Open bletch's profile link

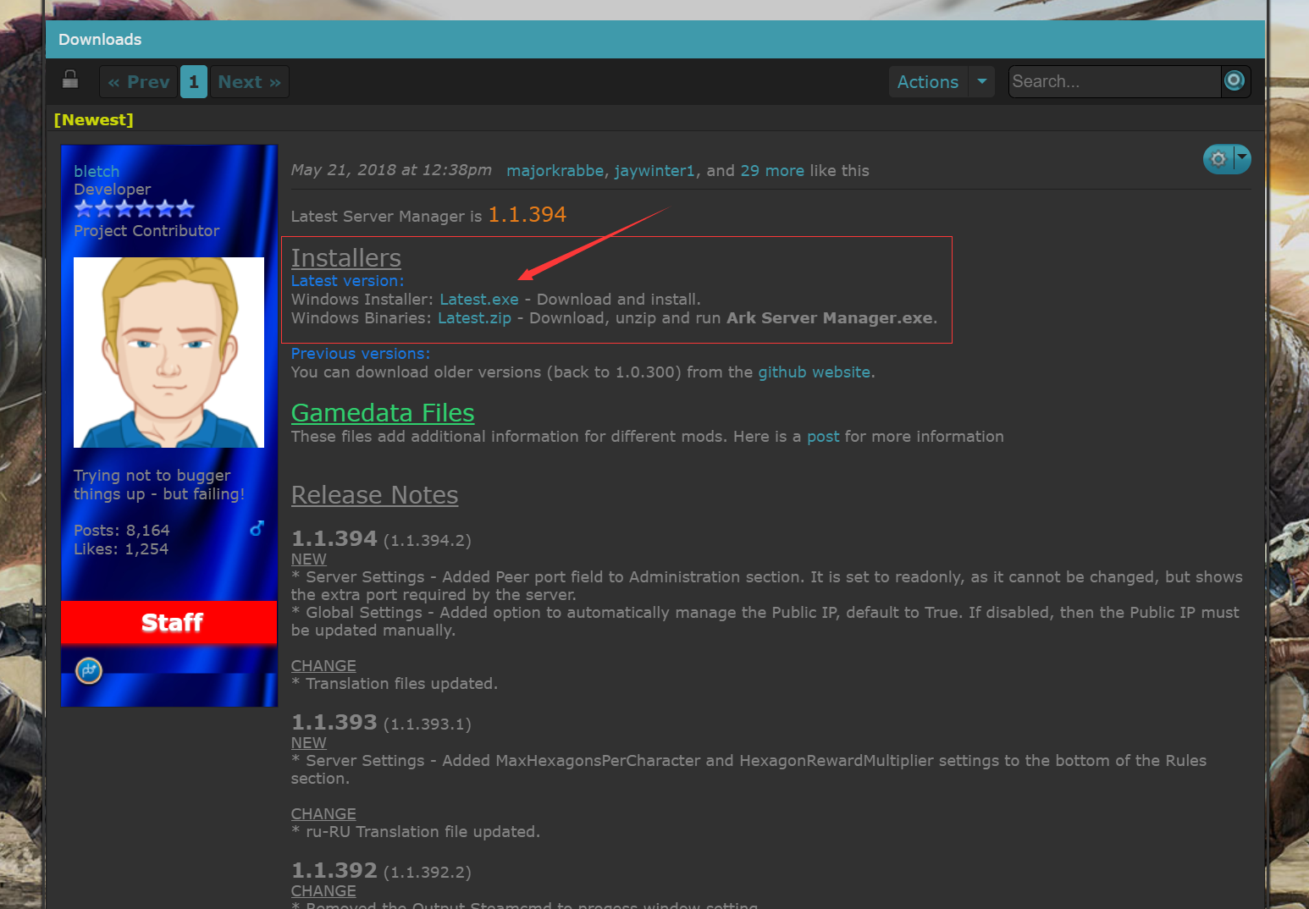pyautogui.click(x=97, y=171)
